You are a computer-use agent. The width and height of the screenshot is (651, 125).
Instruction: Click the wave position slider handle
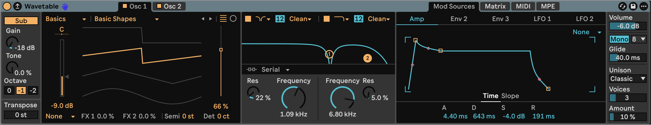[x=221, y=50]
